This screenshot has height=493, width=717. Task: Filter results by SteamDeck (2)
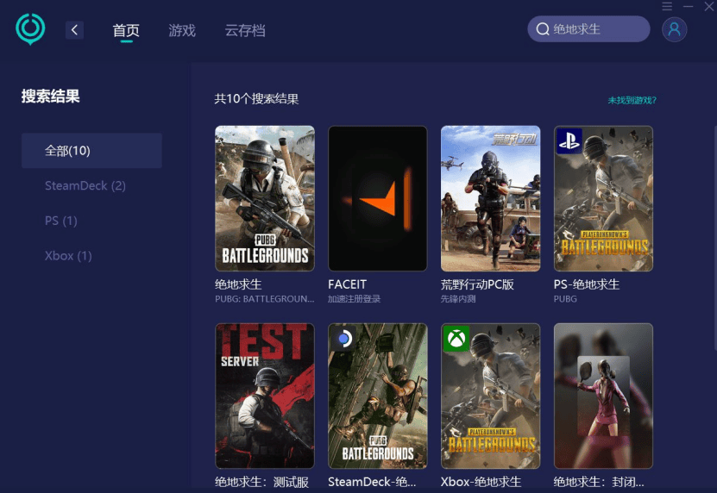pyautogui.click(x=85, y=185)
